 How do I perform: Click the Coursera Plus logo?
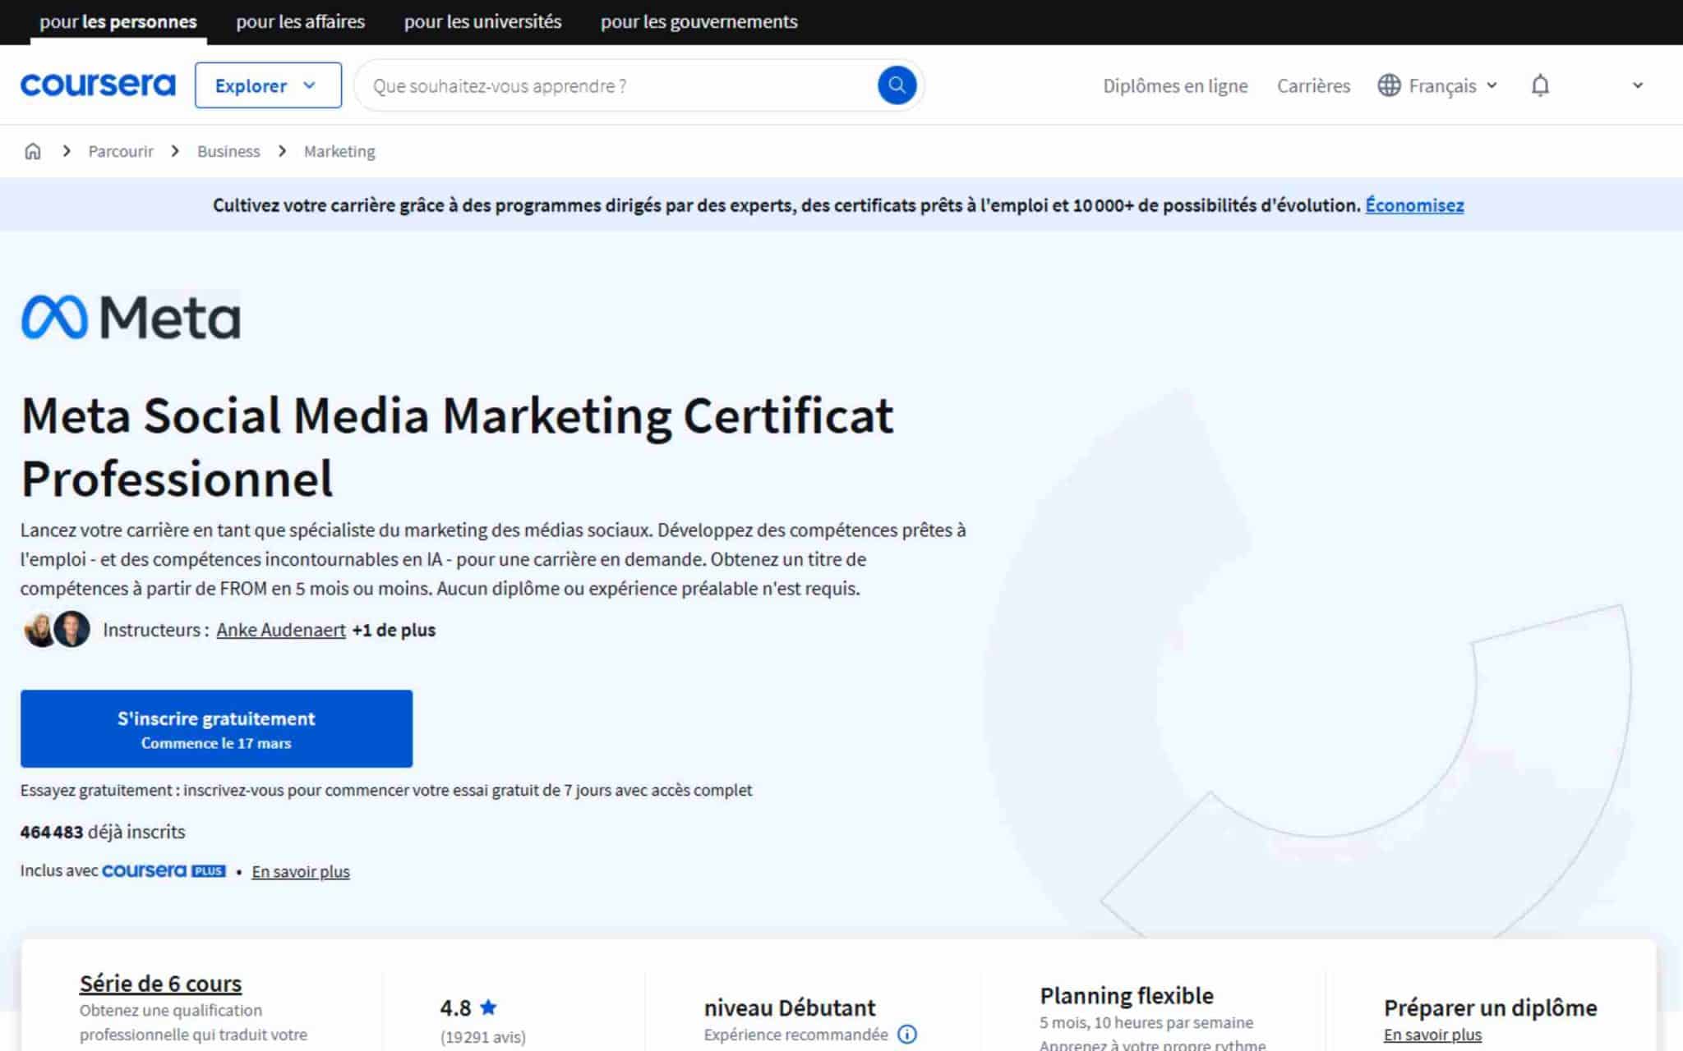pos(164,870)
